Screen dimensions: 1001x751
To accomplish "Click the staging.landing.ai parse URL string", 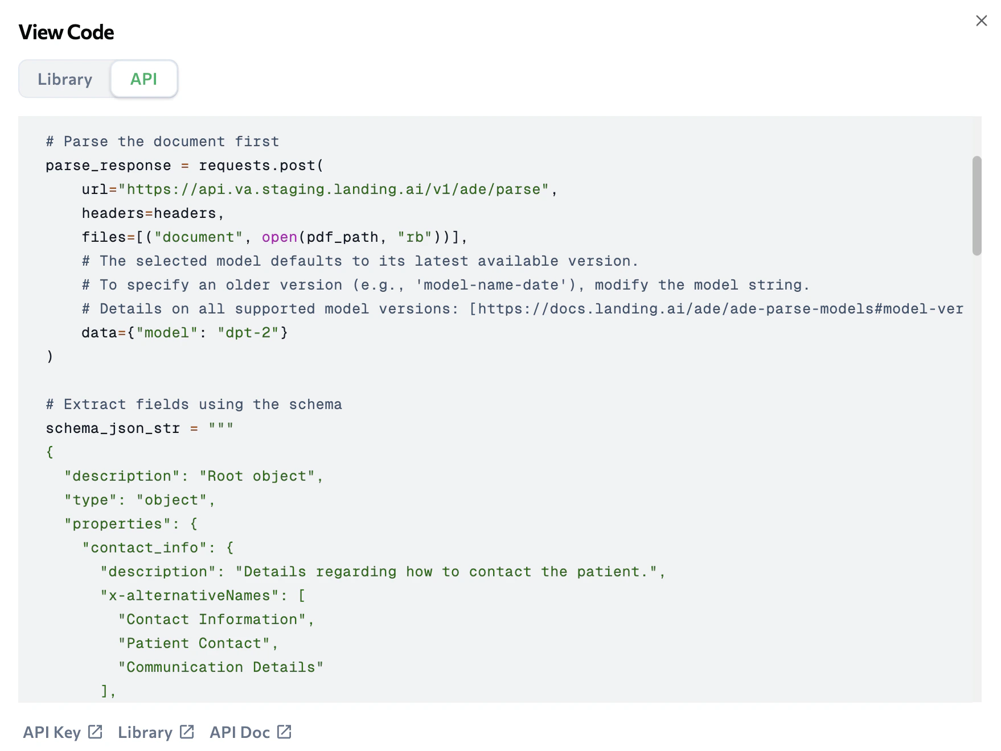I will pos(333,189).
